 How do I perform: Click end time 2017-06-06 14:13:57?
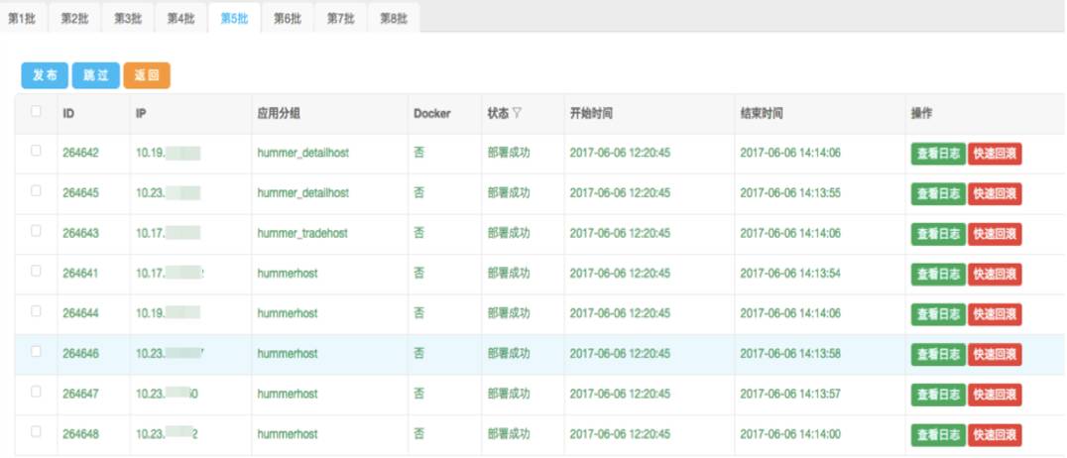tap(790, 394)
